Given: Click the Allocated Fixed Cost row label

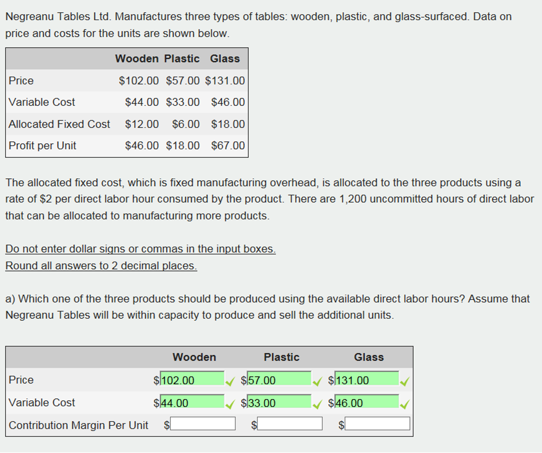Looking at the screenshot, I should [59, 124].
